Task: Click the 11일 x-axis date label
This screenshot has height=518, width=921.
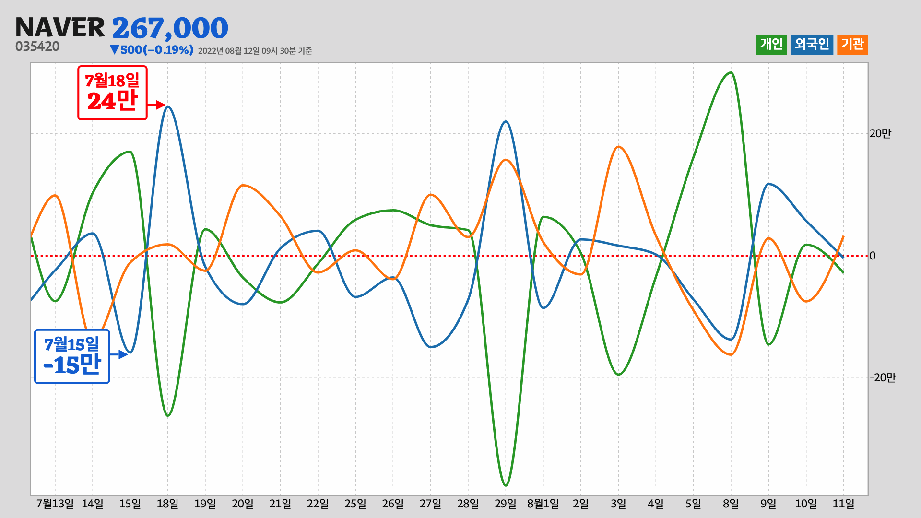Action: point(843,504)
